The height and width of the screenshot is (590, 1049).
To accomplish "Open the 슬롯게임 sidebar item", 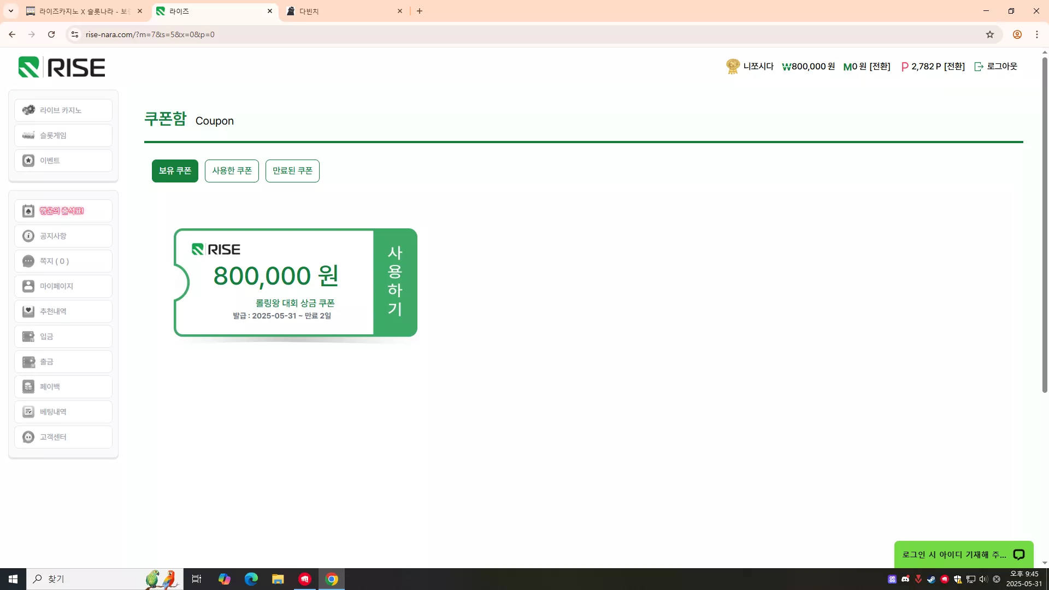I will (x=63, y=135).
